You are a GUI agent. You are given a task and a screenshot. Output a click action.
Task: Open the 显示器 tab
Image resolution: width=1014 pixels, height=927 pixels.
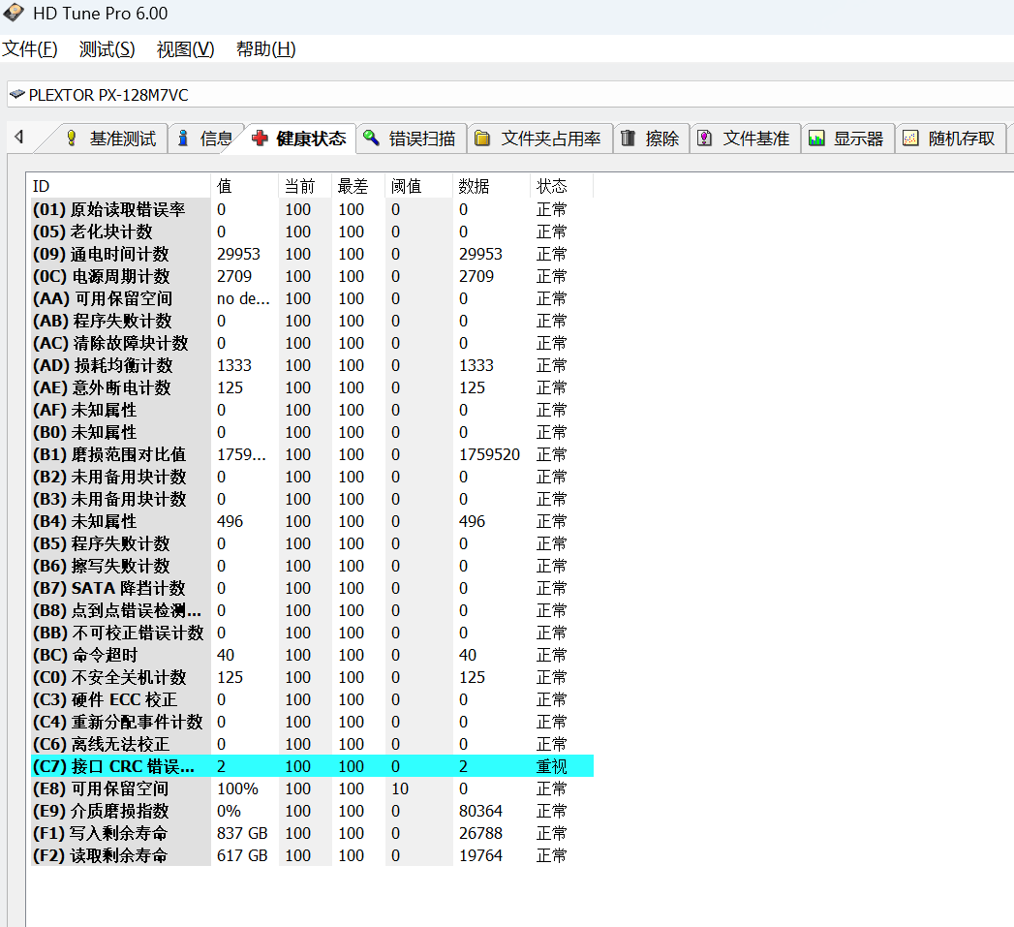(847, 139)
